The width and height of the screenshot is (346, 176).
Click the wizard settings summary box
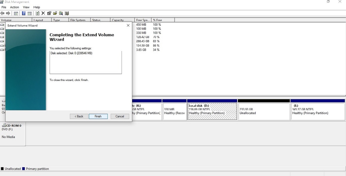coord(86,62)
